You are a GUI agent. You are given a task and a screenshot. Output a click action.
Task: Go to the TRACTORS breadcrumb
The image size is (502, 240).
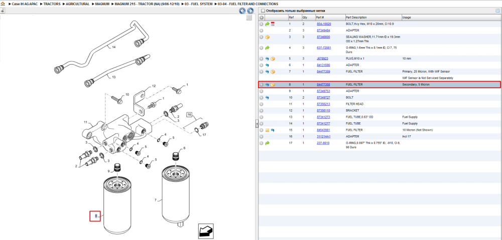pyautogui.click(x=52, y=4)
